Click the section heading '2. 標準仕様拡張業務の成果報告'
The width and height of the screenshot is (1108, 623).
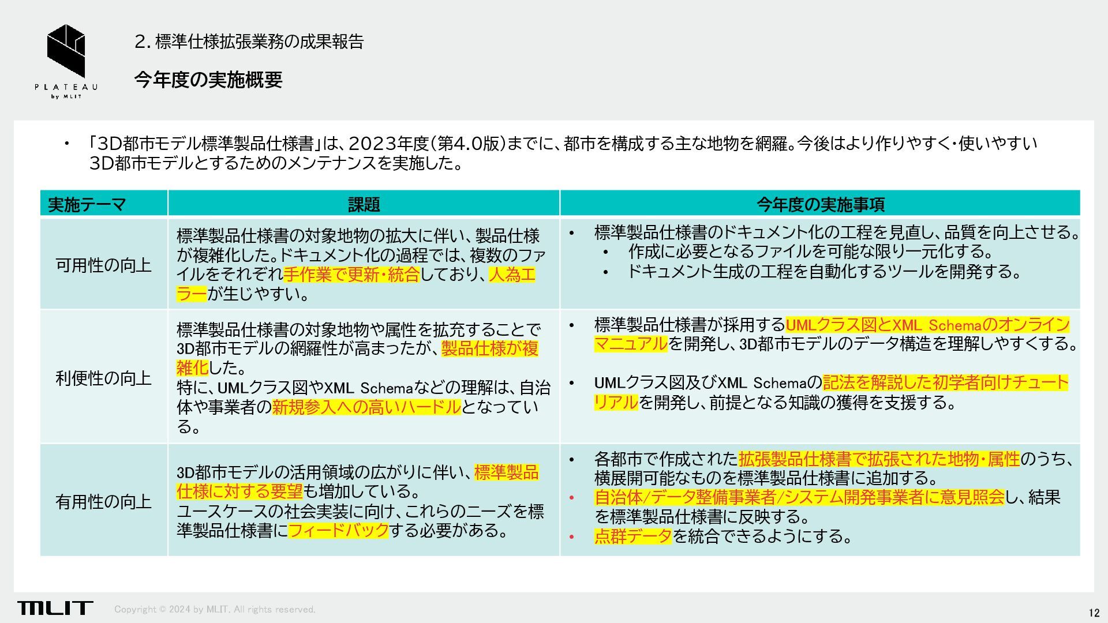point(249,42)
